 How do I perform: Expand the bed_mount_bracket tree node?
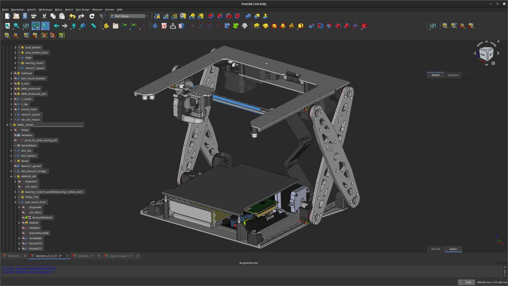point(11,78)
